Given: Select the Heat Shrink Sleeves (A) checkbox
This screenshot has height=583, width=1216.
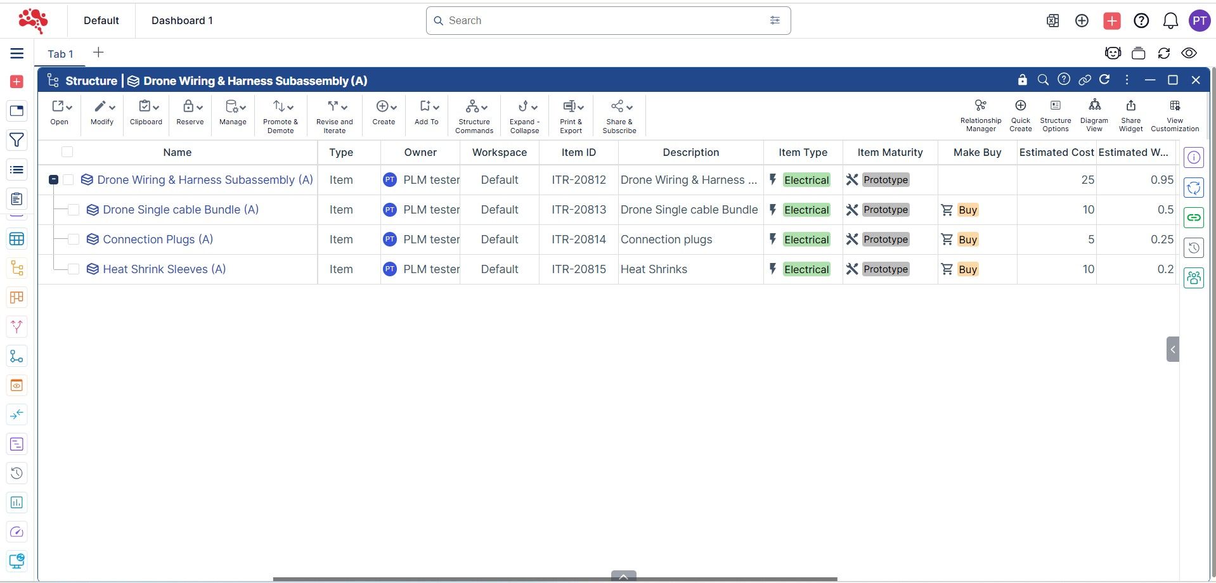Looking at the screenshot, I should click(74, 269).
